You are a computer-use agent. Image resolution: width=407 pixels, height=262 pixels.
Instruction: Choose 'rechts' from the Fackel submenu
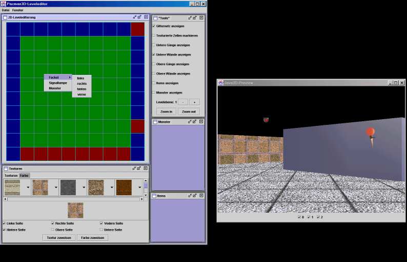click(82, 83)
